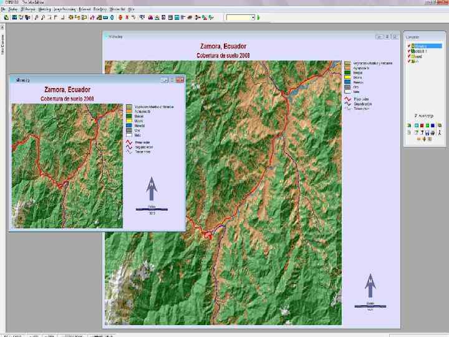
Task: Close the small map window with its red X
Action: coord(180,80)
